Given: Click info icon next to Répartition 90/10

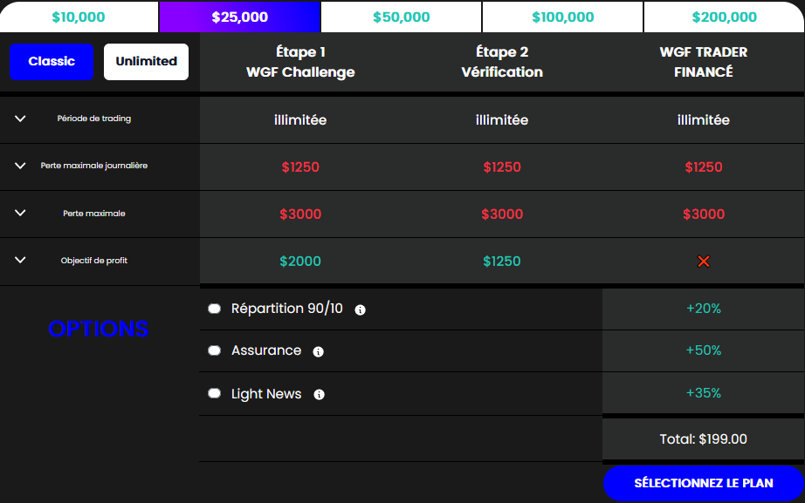Looking at the screenshot, I should [x=361, y=309].
